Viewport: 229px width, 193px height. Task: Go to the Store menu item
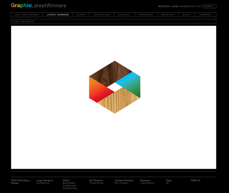click(81, 15)
